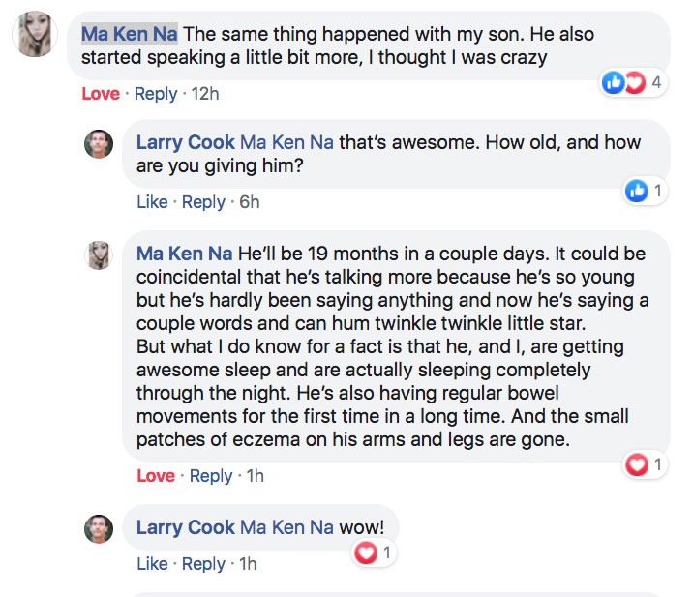Reply to the "wow!" comment
The image size is (693, 597).
[203, 564]
